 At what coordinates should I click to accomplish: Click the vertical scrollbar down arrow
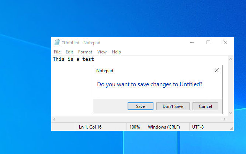(231, 113)
